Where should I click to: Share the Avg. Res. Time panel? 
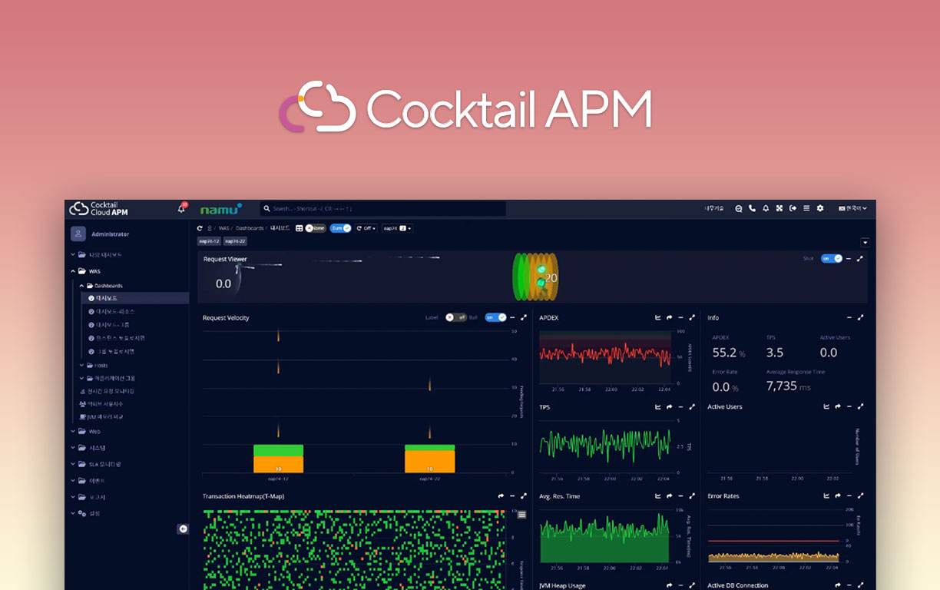point(669,496)
